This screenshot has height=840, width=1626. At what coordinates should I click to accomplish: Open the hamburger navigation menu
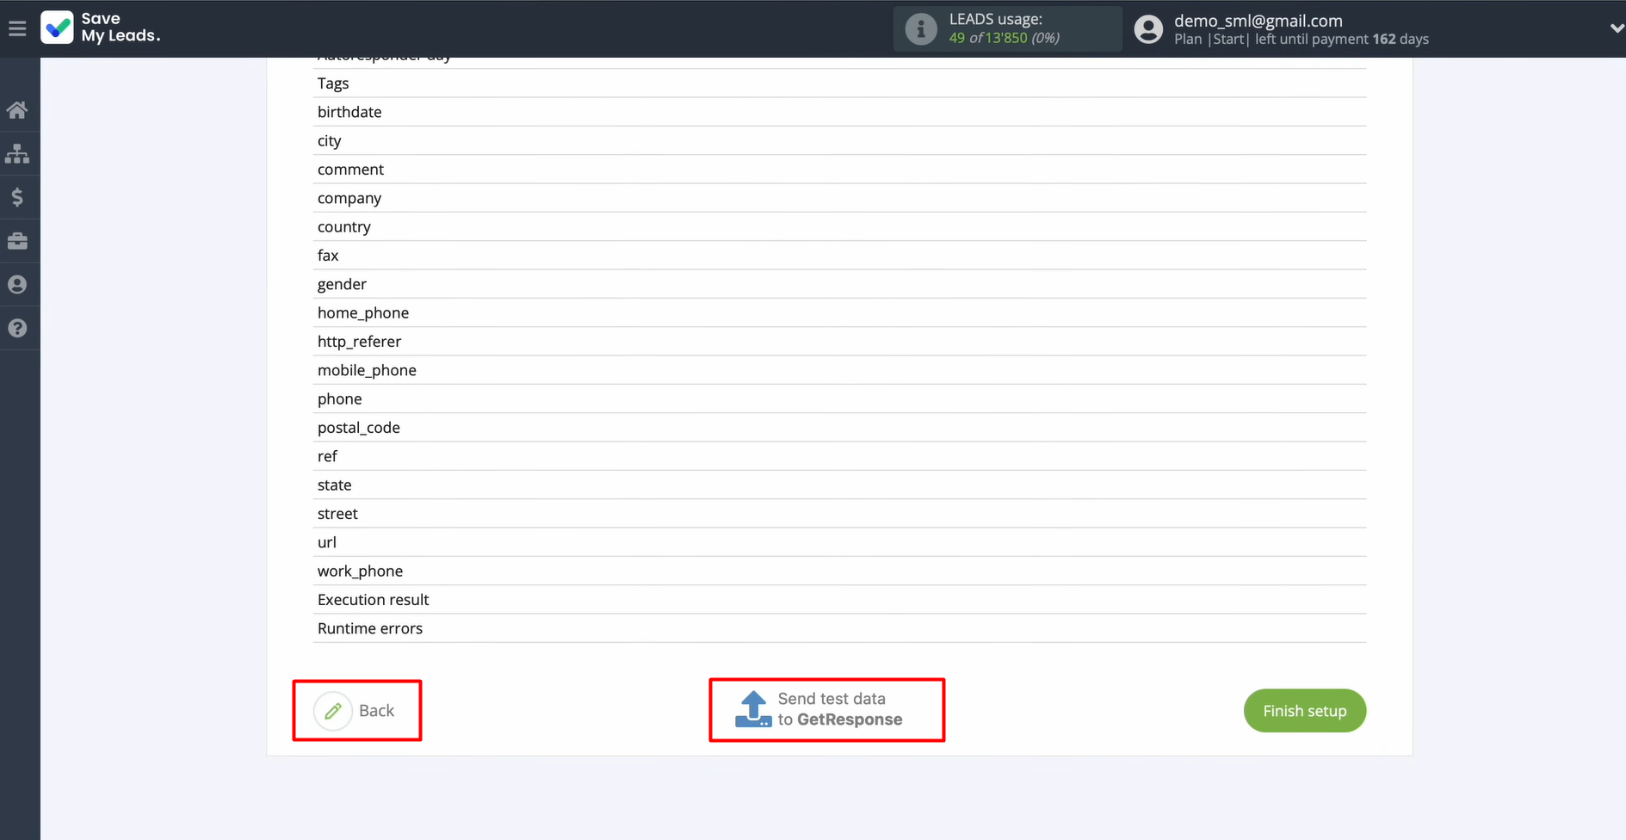pyautogui.click(x=17, y=28)
